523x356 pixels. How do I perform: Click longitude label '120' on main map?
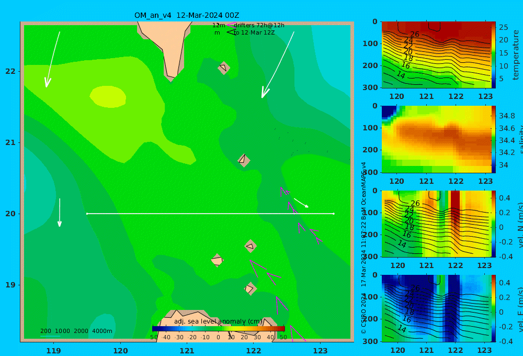click(x=120, y=351)
